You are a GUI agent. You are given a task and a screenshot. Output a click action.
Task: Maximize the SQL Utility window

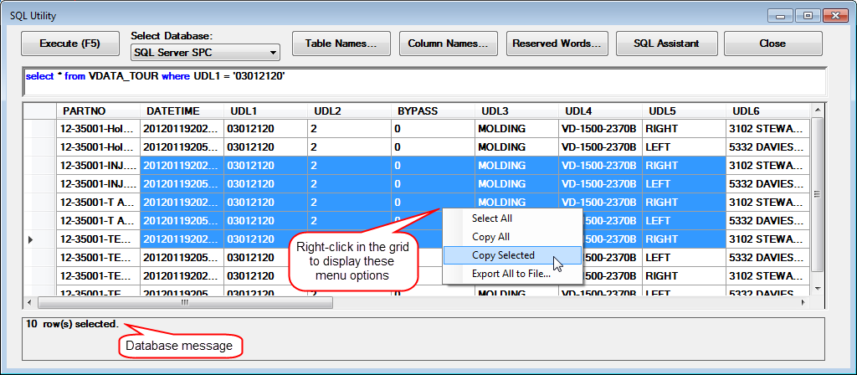point(808,15)
